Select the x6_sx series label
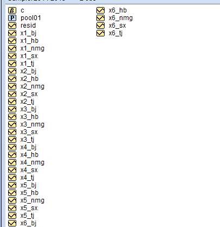The image size is (220, 227). (118, 26)
